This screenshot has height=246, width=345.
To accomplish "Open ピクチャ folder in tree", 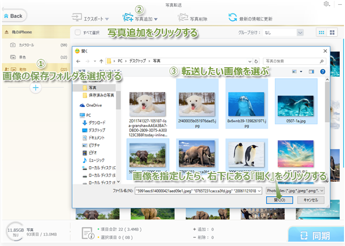I will [91, 145].
